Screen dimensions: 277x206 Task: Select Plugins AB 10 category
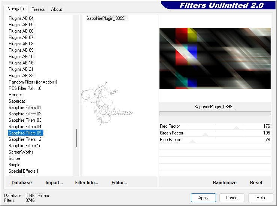(x=21, y=57)
